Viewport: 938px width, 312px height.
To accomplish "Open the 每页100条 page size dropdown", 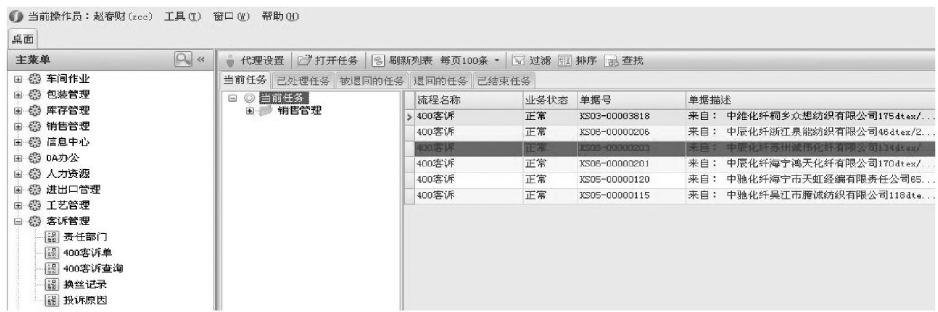I will [497, 61].
